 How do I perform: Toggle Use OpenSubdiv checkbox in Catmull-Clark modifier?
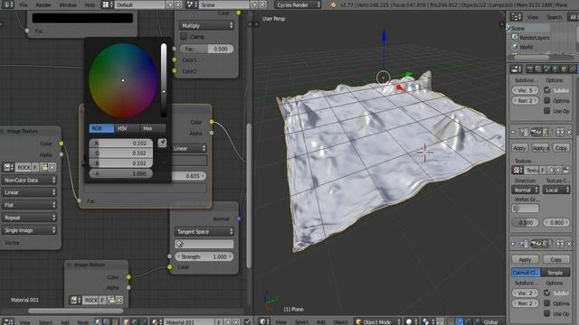pos(546,313)
